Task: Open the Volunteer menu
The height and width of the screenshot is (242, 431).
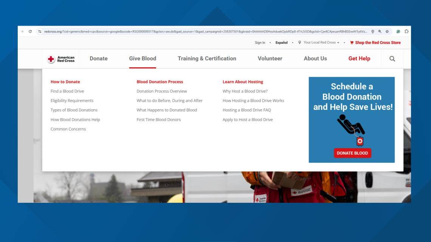Action: pyautogui.click(x=270, y=59)
